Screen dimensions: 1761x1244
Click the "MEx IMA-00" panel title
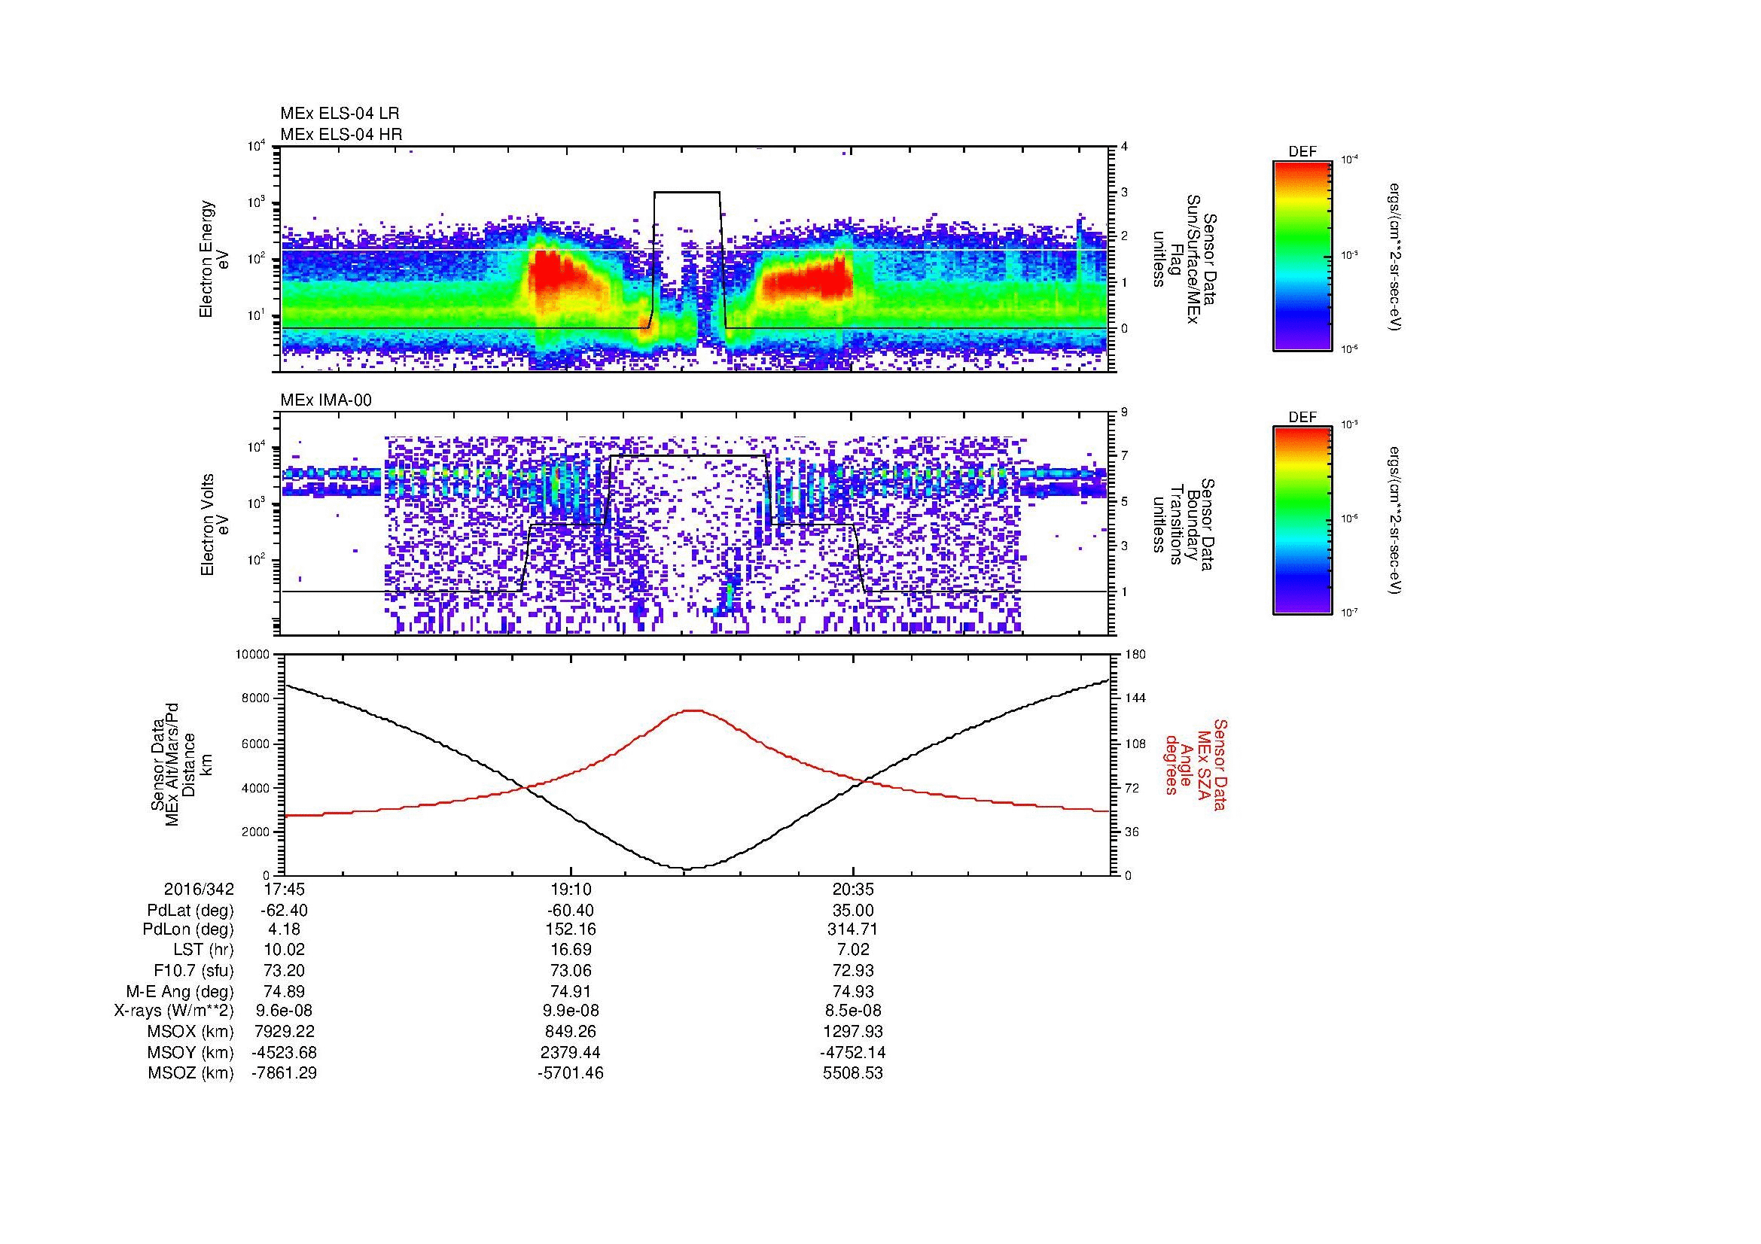pos(326,400)
